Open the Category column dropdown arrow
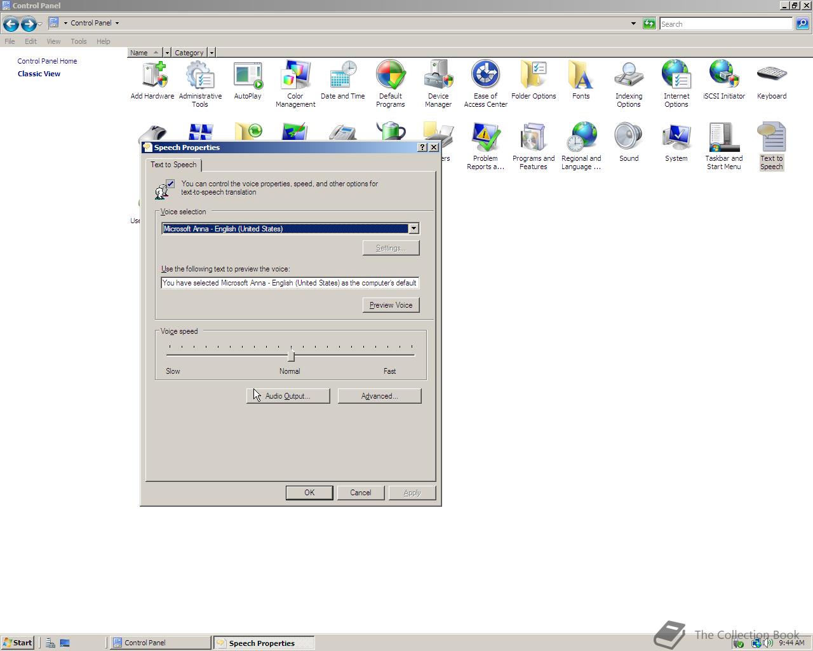Screen dimensions: 813x651 click(x=212, y=53)
